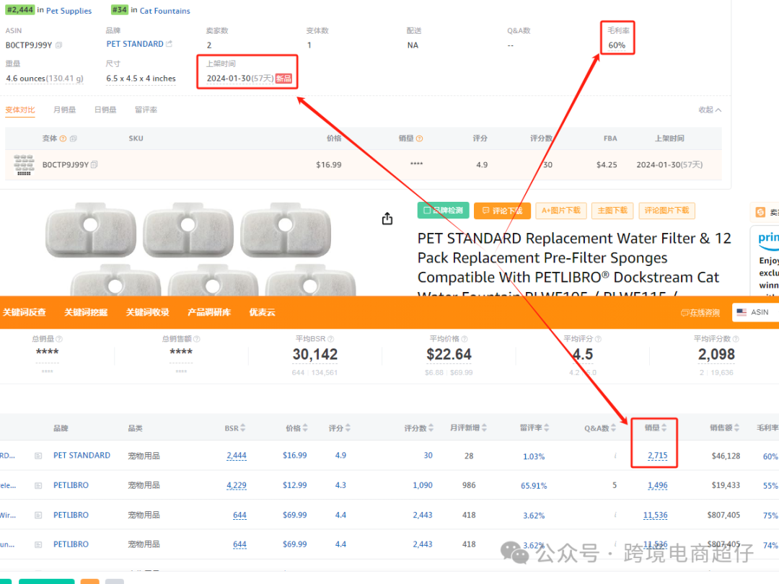Sort table by 价格 column
The image size is (779, 584).
coord(296,428)
